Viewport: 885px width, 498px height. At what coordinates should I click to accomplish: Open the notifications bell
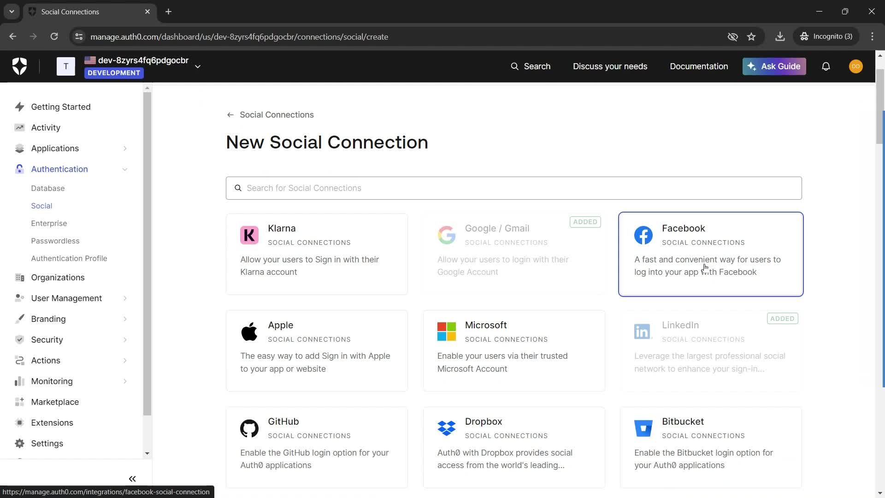[826, 66]
